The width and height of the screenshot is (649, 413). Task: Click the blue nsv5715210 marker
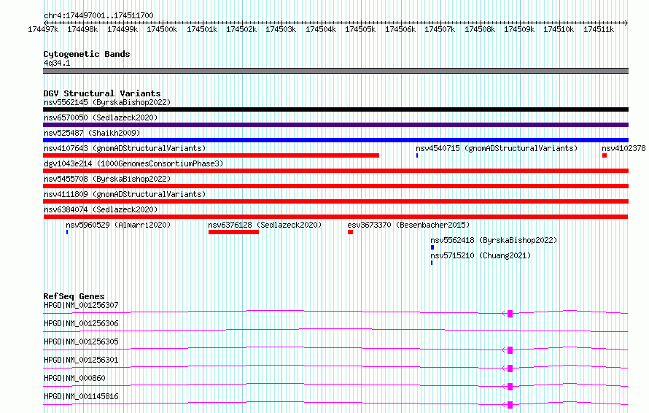(432, 263)
